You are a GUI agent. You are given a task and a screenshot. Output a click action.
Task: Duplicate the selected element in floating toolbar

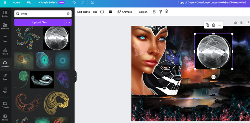tap(208, 25)
